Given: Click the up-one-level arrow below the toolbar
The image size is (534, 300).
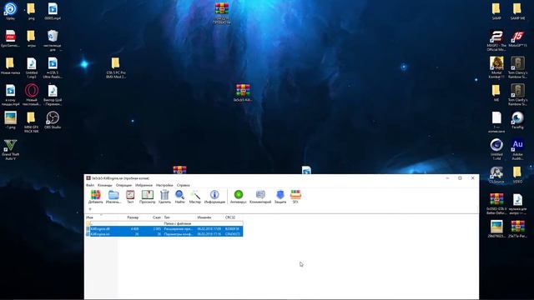Looking at the screenshot, I should pyautogui.click(x=90, y=209).
